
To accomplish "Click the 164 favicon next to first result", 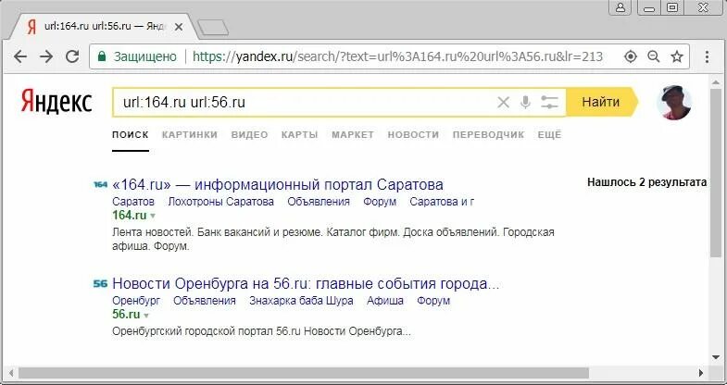I will coord(100,184).
